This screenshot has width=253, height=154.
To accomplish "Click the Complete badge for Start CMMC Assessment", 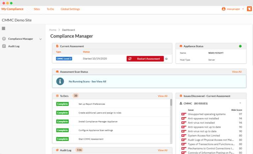I will (63, 139).
